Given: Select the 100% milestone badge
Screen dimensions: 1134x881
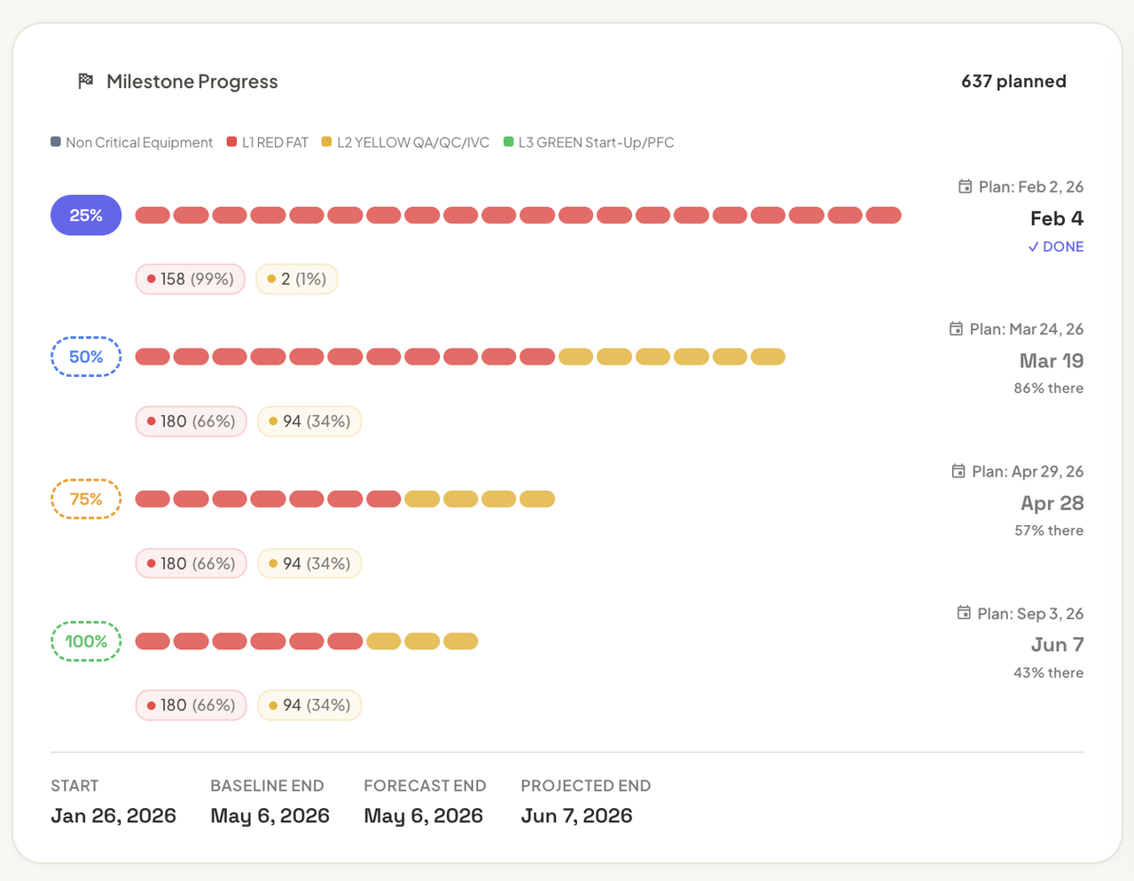Looking at the screenshot, I should [x=86, y=641].
